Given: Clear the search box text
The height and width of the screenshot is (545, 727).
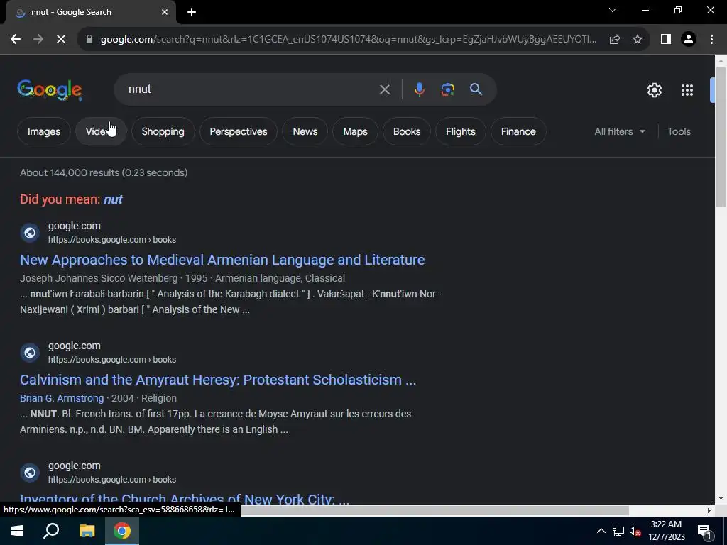Looking at the screenshot, I should pyautogui.click(x=384, y=89).
